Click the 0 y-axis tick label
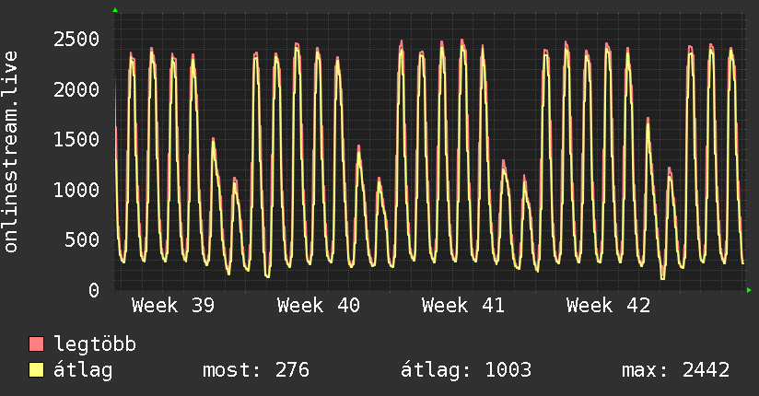This screenshot has width=759, height=396. click(94, 290)
